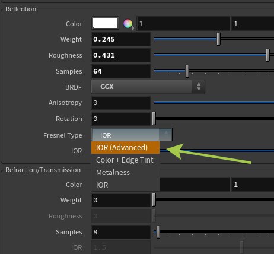Click the Refraction Color second value field
The height and width of the screenshot is (254, 274).
tap(253, 185)
